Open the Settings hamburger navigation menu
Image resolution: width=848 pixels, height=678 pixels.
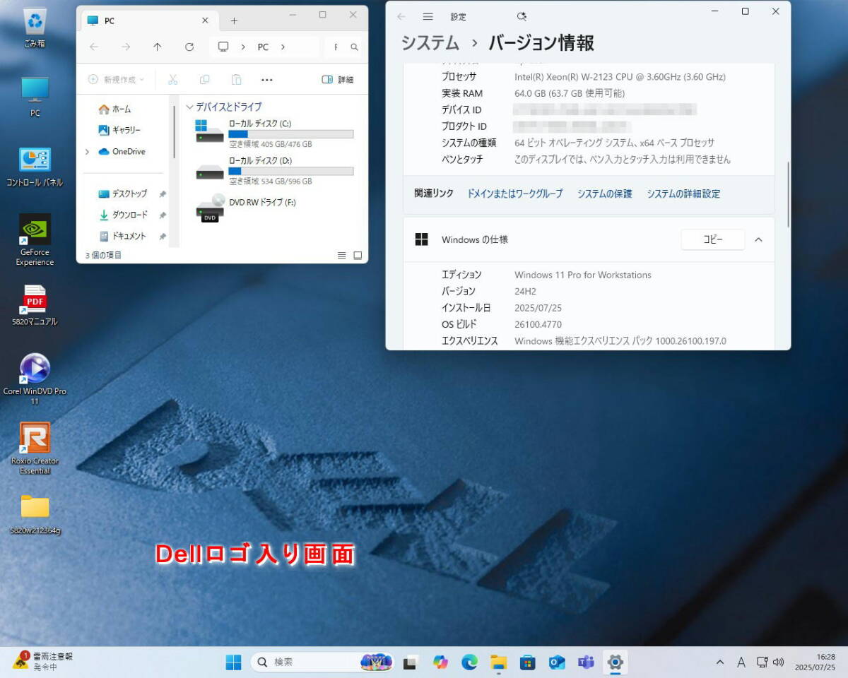click(x=428, y=16)
